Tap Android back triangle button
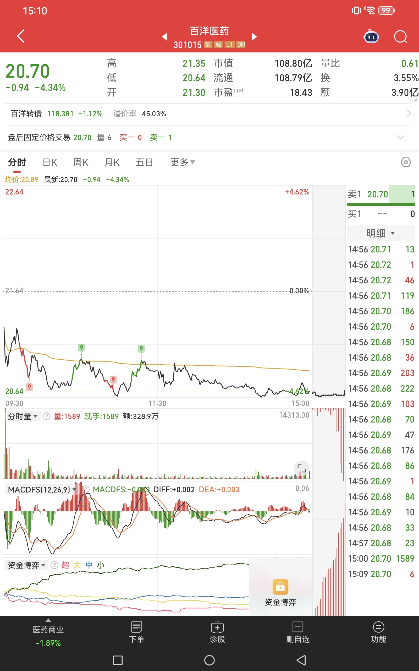The width and height of the screenshot is (419, 671). click(301, 660)
